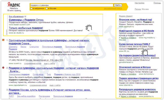Open ad 'Vip-подарки (директору, юбиляру)!'
Screen dimensions: 164x100
click(137, 55)
